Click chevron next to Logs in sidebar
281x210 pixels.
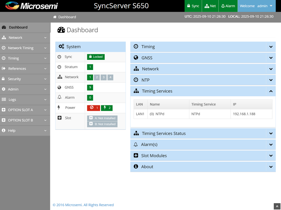coord(45,100)
